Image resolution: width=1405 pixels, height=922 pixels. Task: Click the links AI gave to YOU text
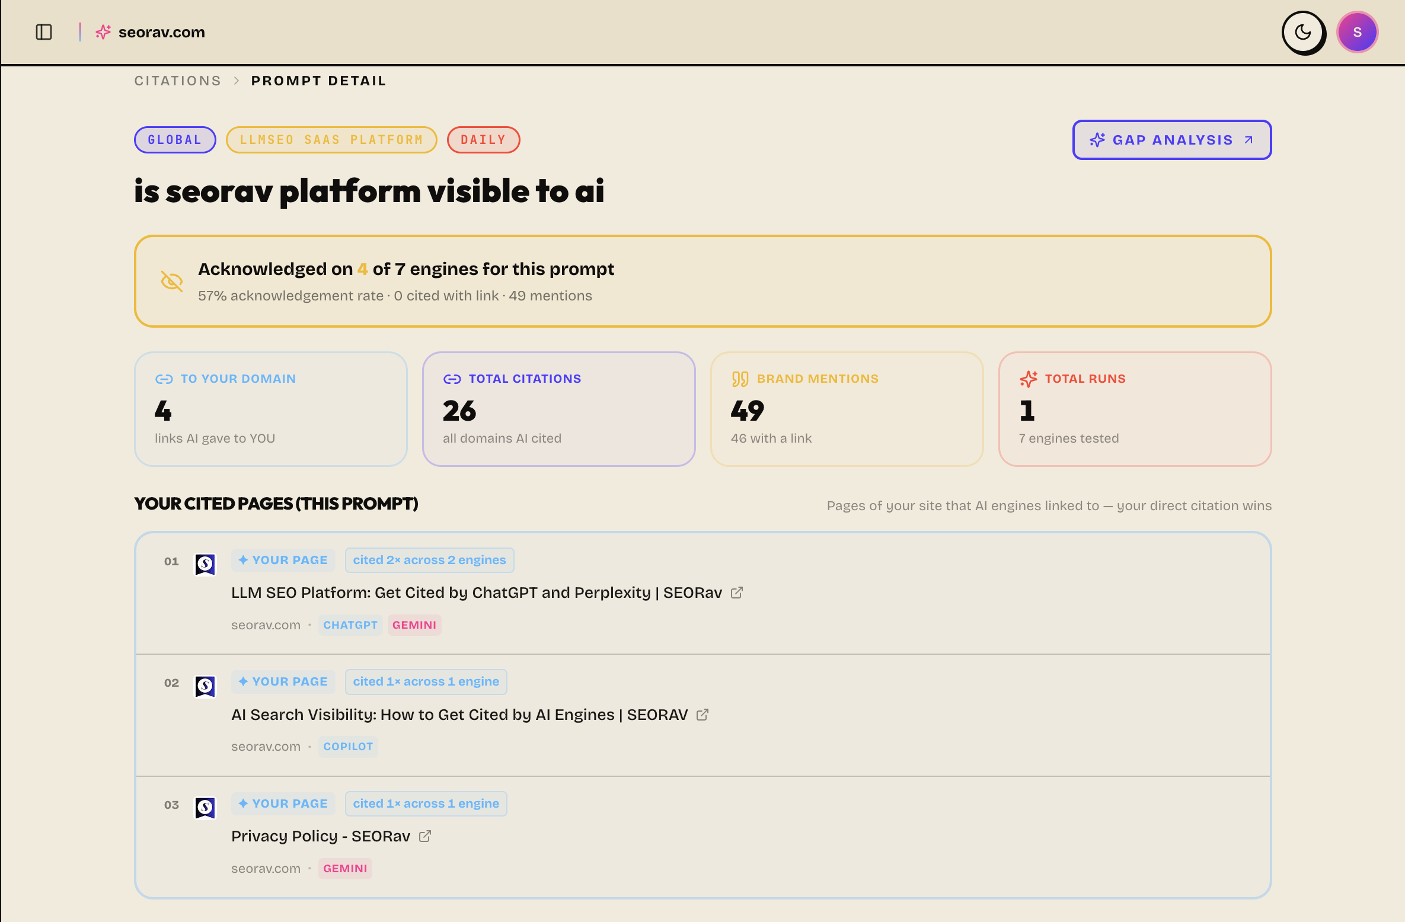pos(215,438)
